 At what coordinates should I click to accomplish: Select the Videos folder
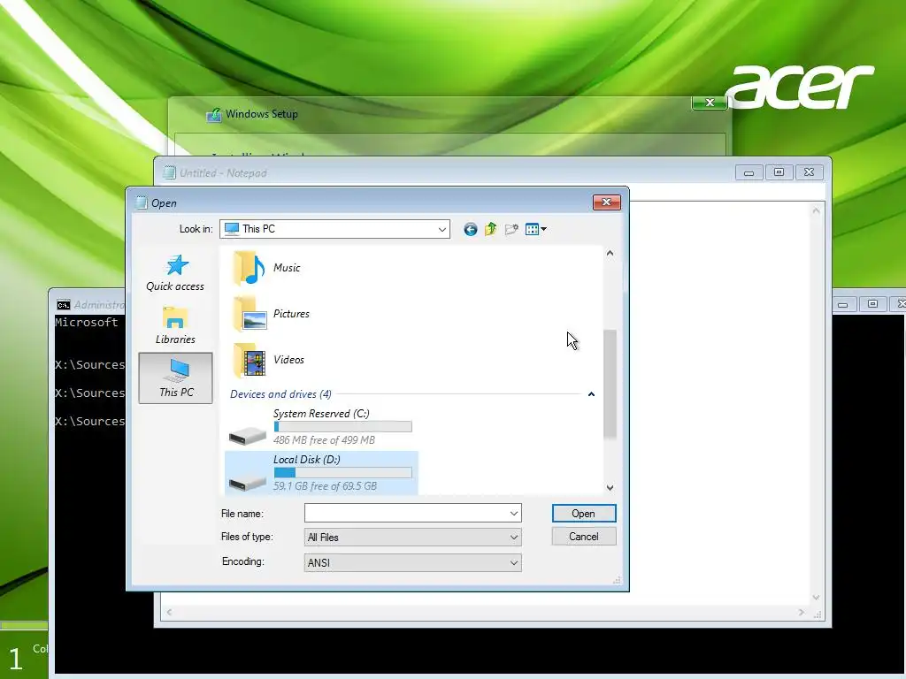pos(269,360)
